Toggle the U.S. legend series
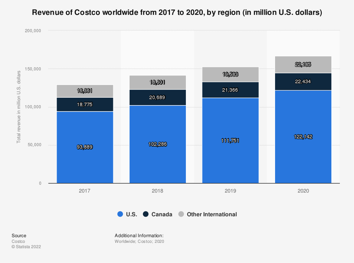The image size is (354, 263). coord(127,214)
